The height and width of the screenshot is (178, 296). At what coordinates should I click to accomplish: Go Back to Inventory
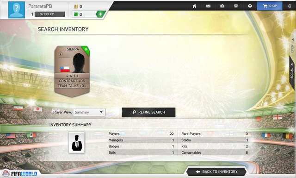click(216, 172)
